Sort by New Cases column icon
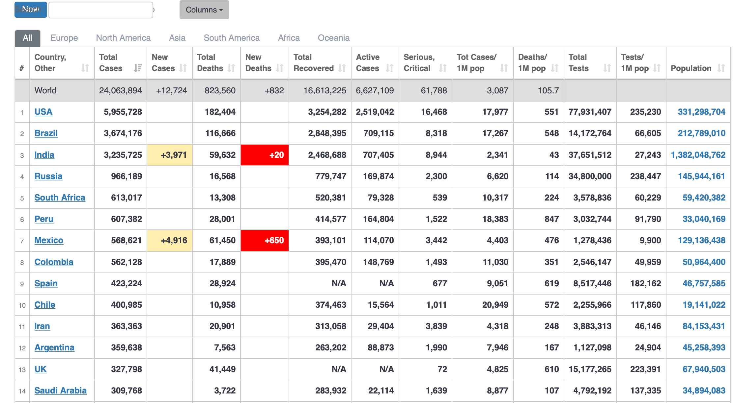This screenshot has width=734, height=403. tap(183, 68)
